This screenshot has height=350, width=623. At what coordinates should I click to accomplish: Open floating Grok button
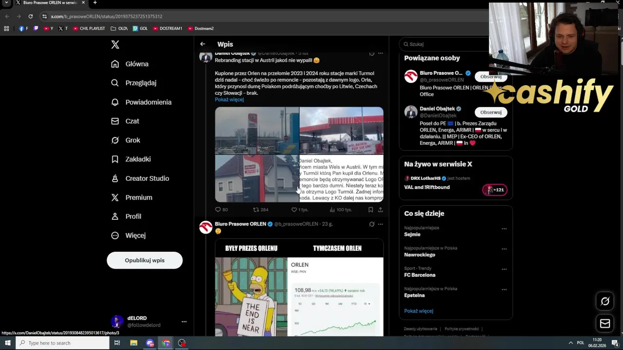tap(605, 301)
